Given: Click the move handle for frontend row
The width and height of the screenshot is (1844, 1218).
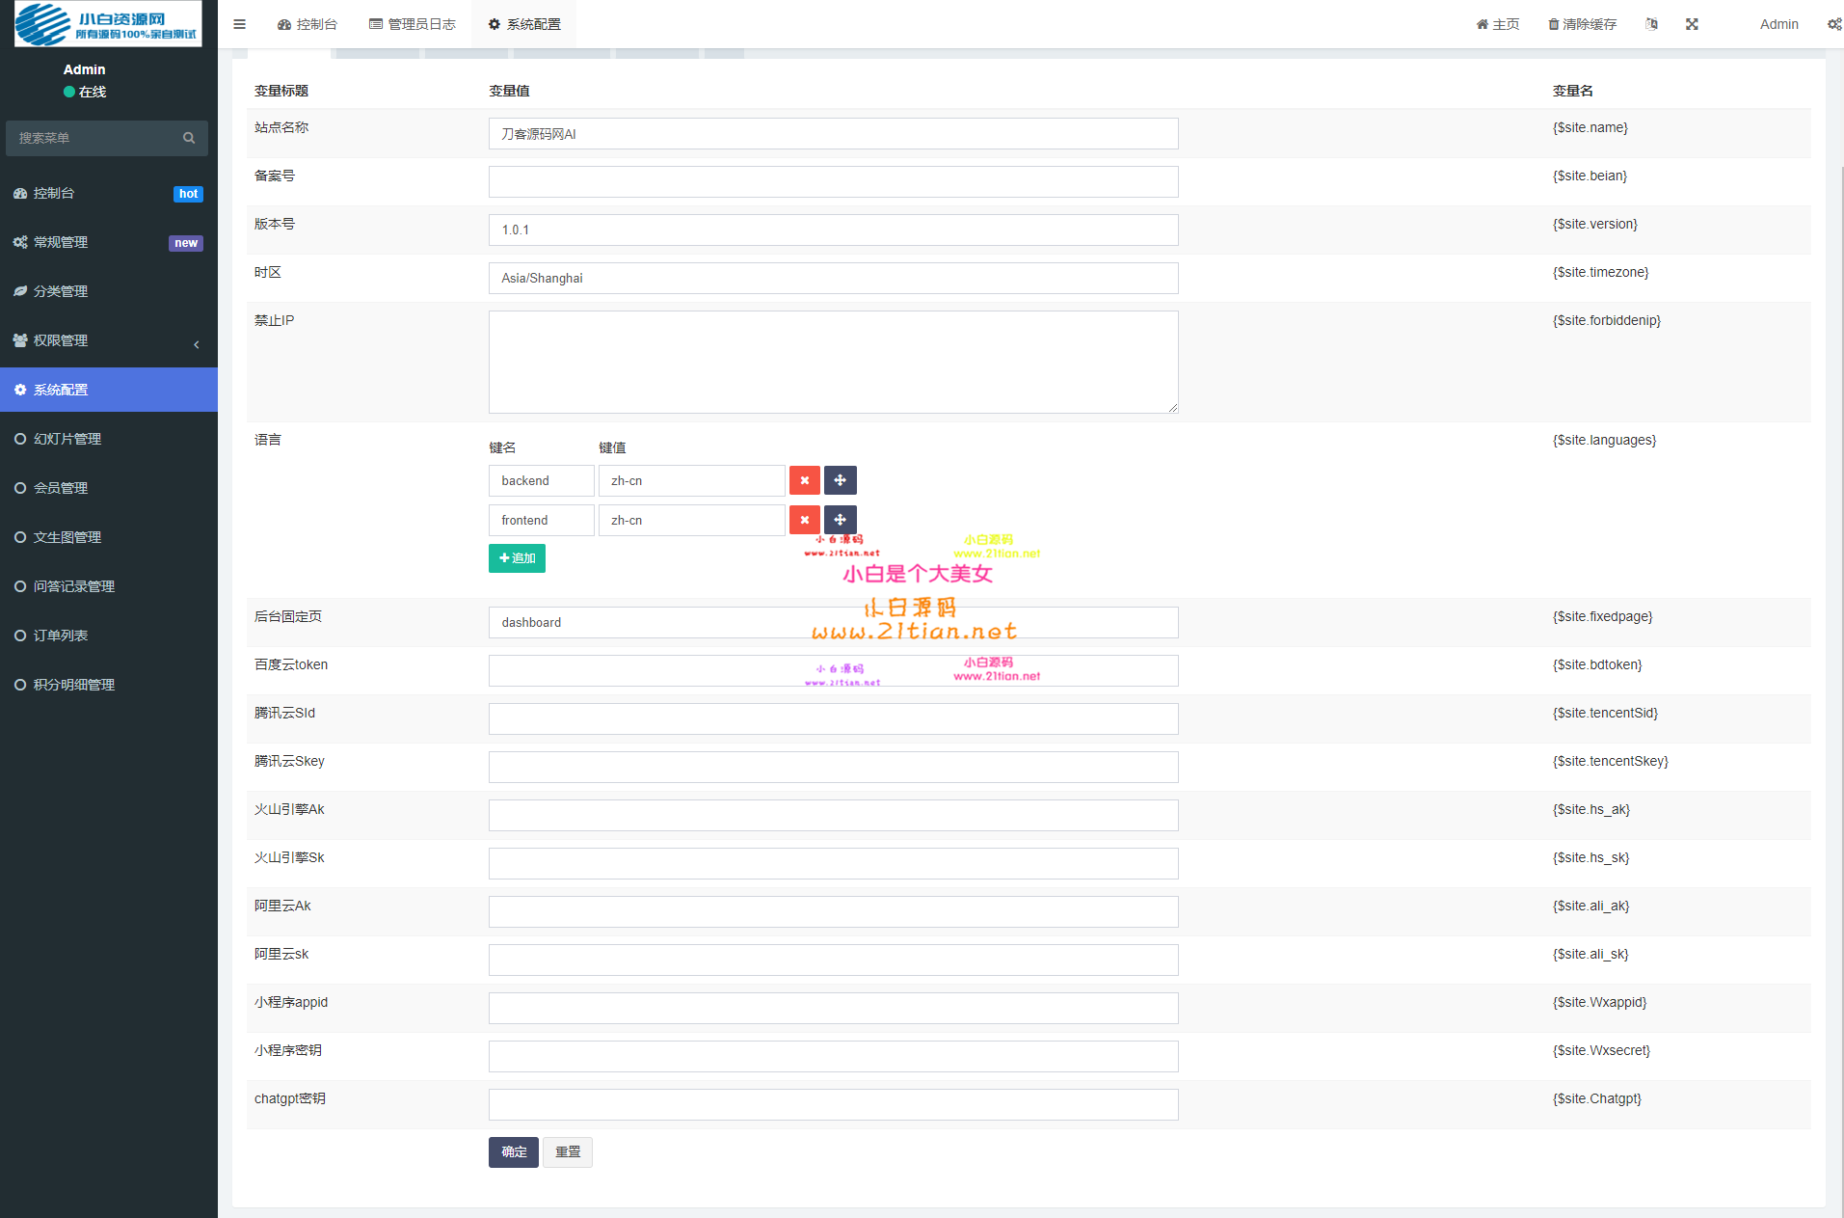Looking at the screenshot, I should (840, 520).
